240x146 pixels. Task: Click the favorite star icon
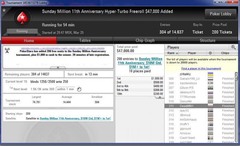click(x=4, y=10)
